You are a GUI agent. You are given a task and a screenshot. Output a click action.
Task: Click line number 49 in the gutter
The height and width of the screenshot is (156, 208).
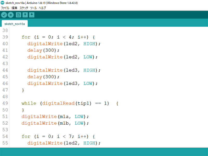click(x=5, y=103)
